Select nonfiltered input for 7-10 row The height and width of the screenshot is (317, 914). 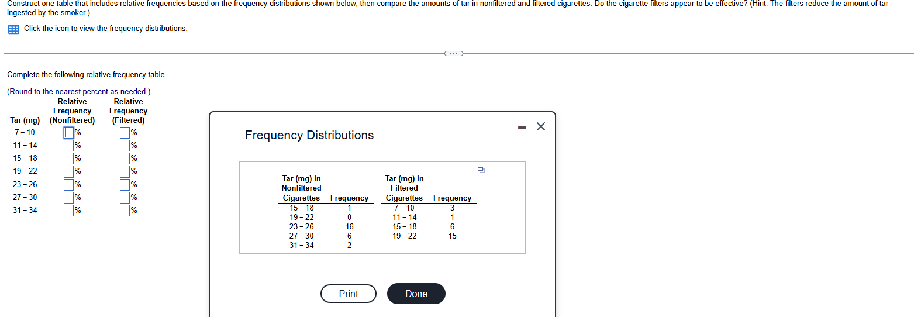point(69,133)
